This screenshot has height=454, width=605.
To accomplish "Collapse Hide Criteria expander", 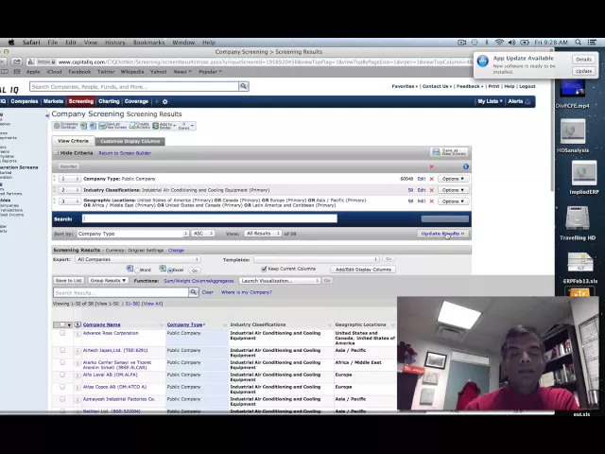I will click(x=56, y=153).
